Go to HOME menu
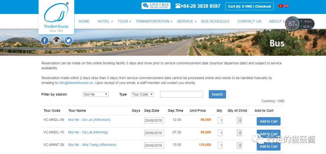This screenshot has width=326, height=154. click(x=84, y=21)
